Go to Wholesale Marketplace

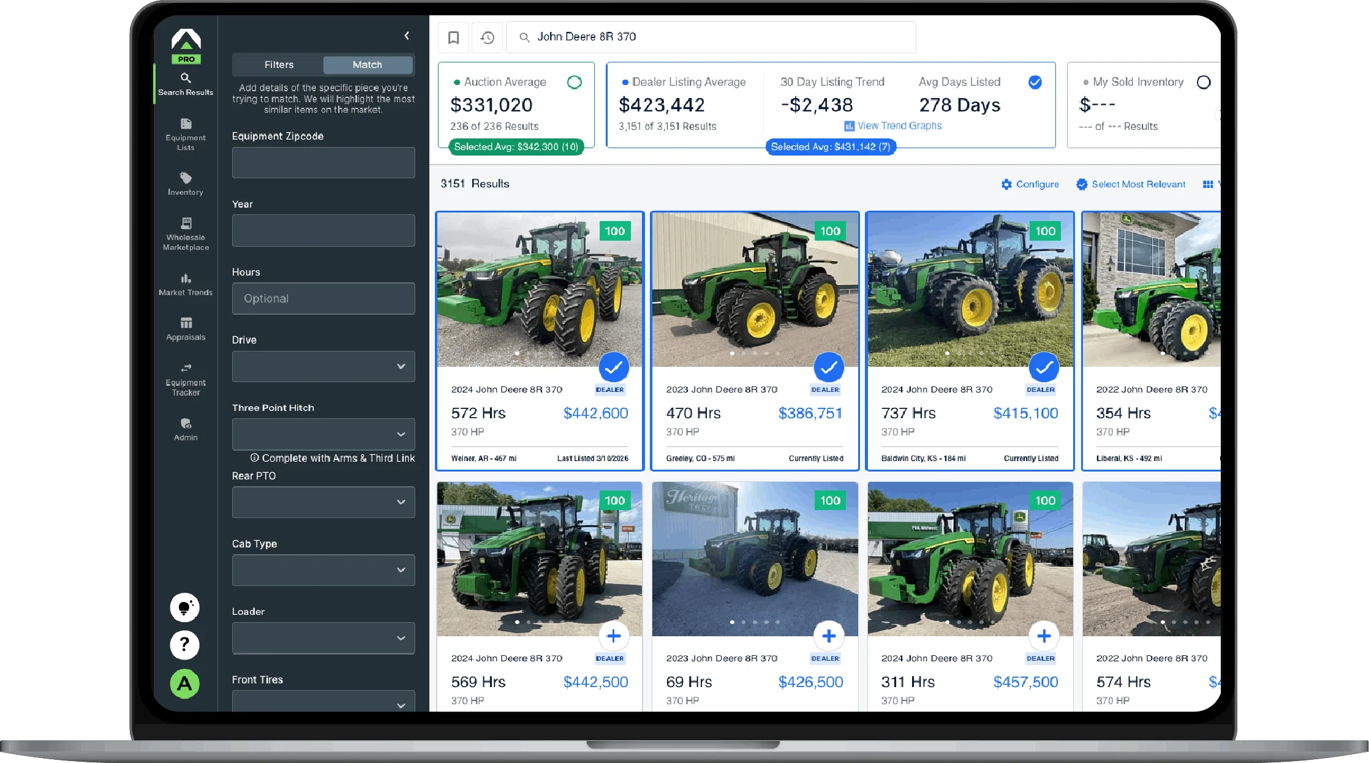186,234
